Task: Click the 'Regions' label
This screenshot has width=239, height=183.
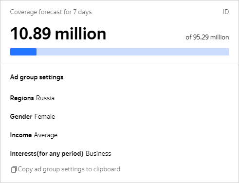Action: [22, 98]
